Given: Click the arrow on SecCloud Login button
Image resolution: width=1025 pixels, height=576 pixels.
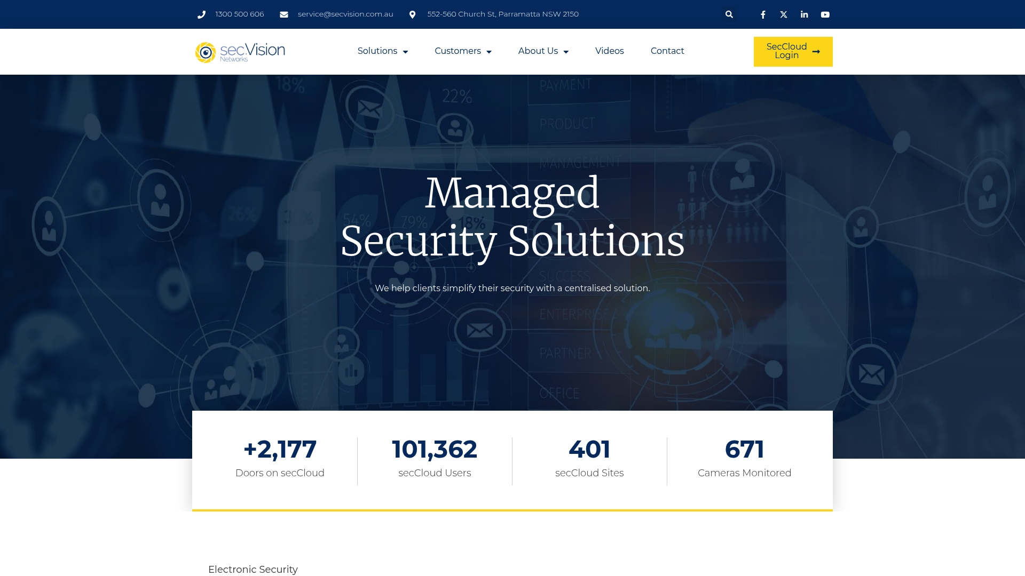Looking at the screenshot, I should point(816,52).
